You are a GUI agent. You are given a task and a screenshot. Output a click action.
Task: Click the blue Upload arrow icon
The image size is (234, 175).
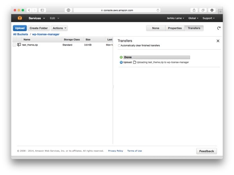[121, 62]
